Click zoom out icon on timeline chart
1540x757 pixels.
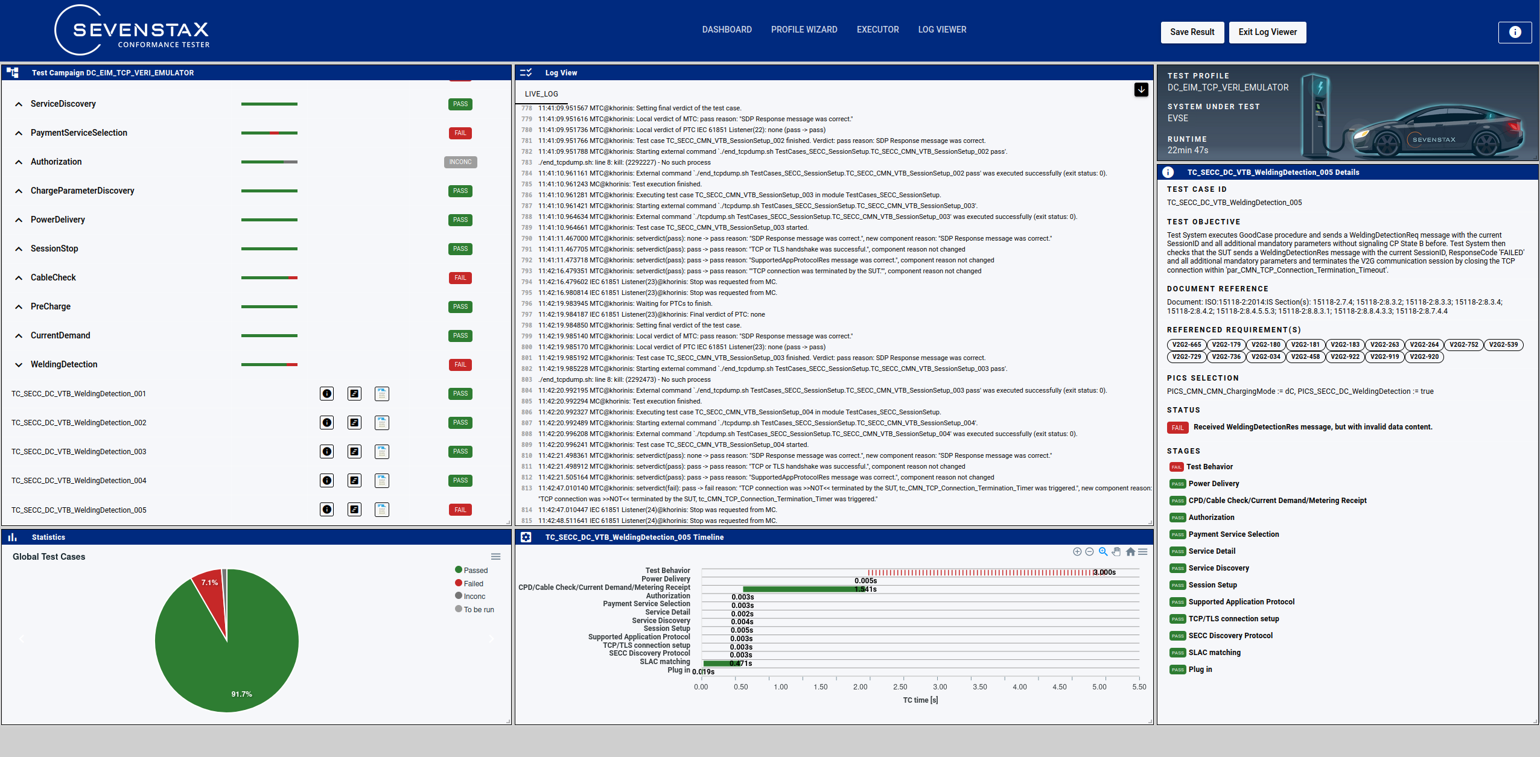(x=1089, y=551)
